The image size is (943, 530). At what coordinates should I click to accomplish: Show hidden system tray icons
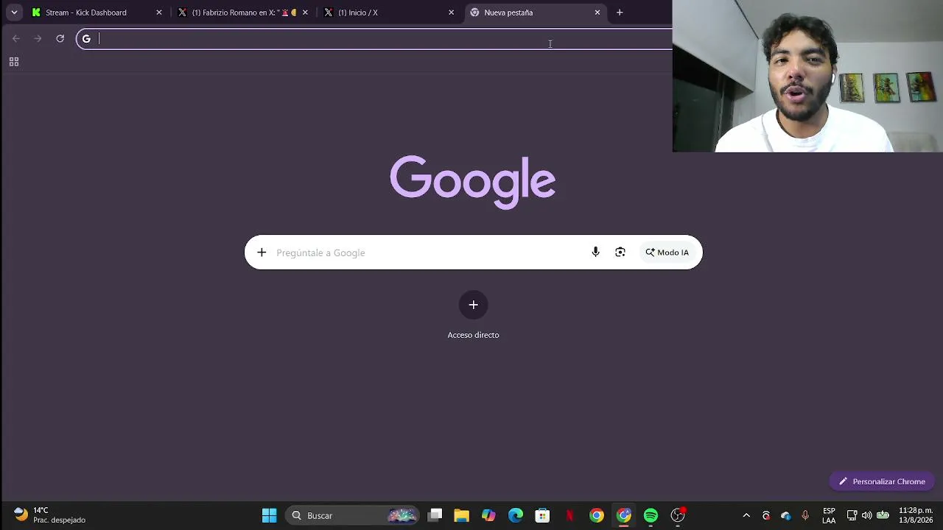[x=746, y=515]
